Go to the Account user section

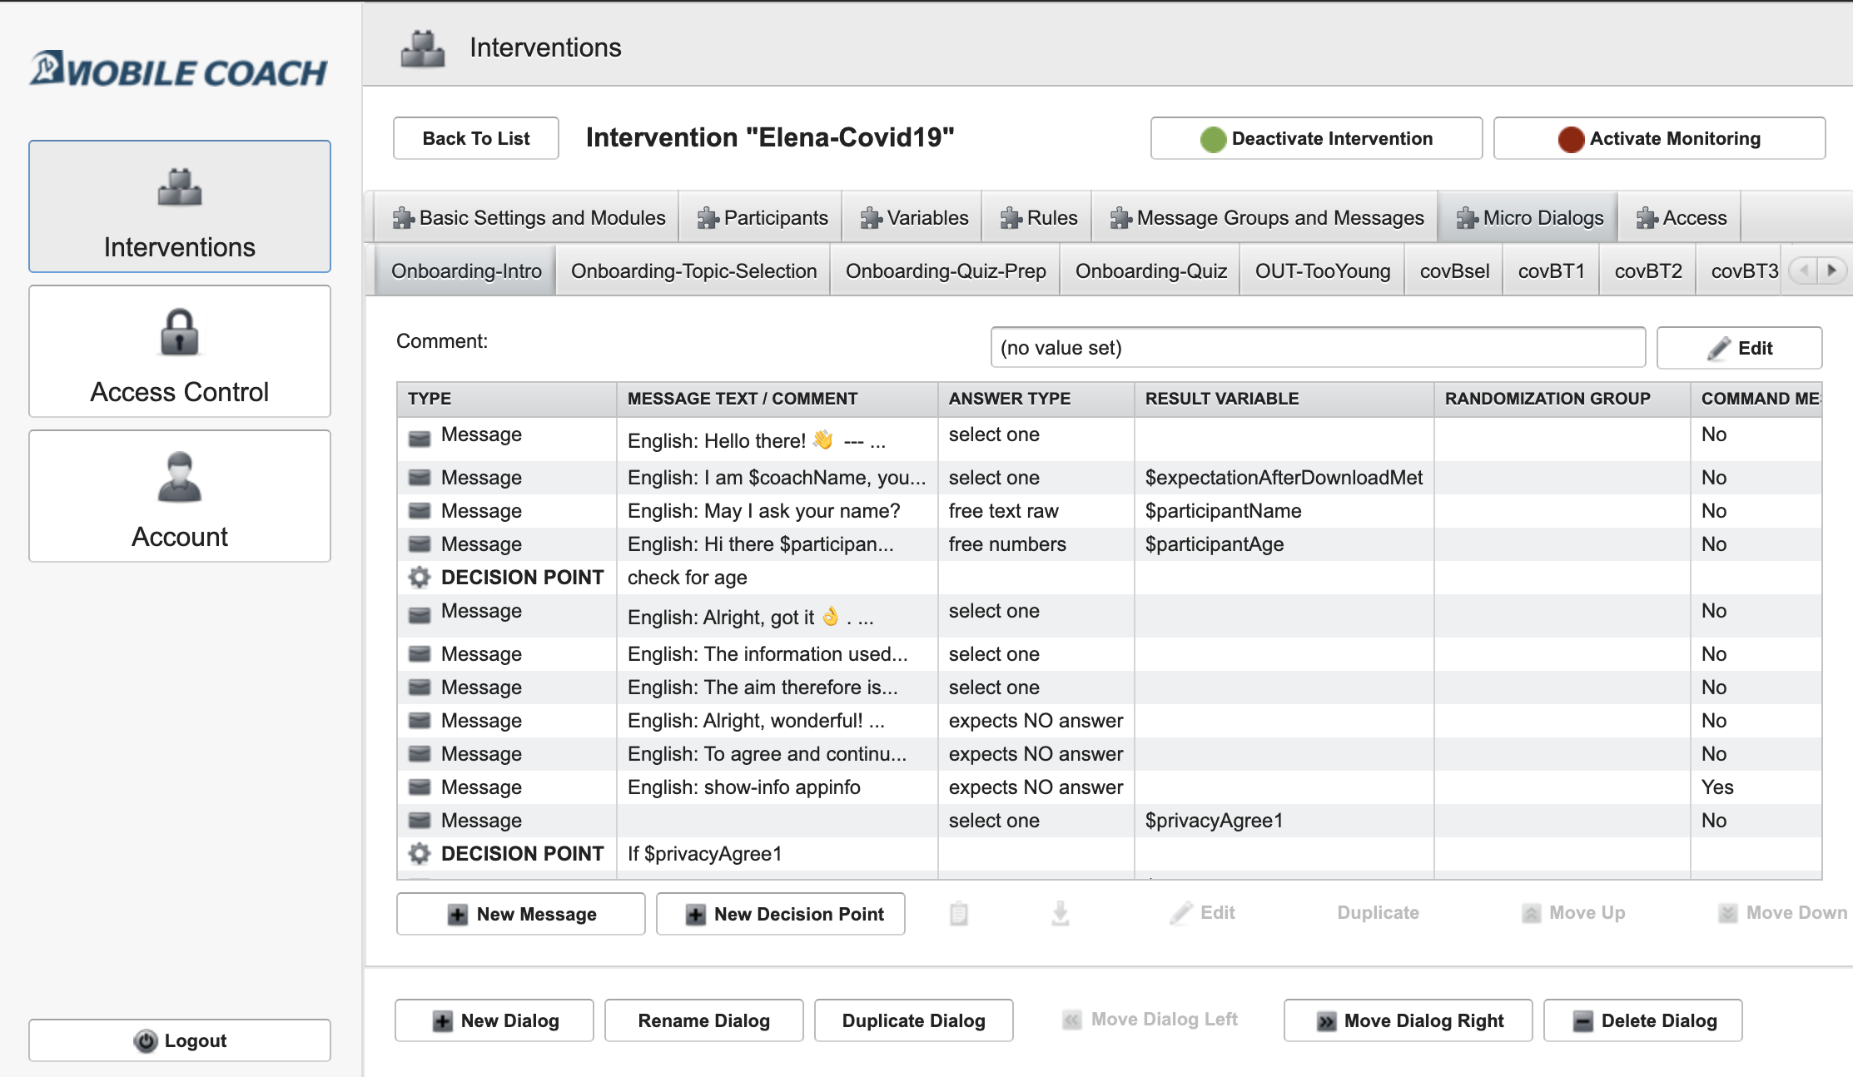(x=180, y=496)
